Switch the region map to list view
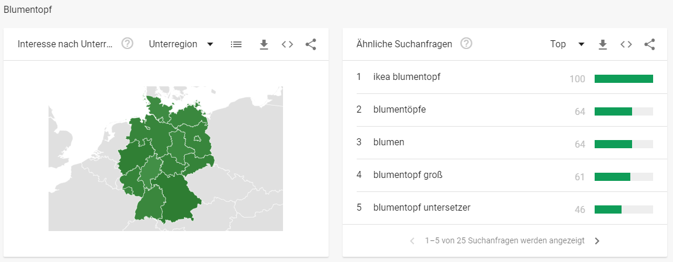 236,44
